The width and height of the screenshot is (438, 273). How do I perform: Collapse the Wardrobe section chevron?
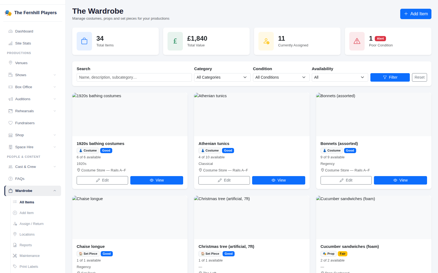pos(55,191)
